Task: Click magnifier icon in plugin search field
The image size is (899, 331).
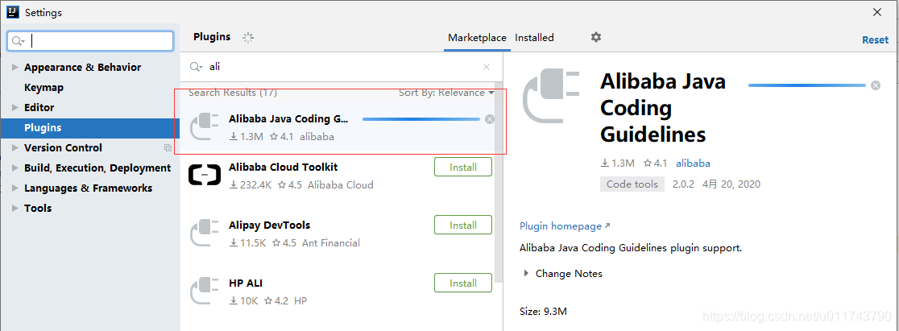Action: click(x=196, y=67)
